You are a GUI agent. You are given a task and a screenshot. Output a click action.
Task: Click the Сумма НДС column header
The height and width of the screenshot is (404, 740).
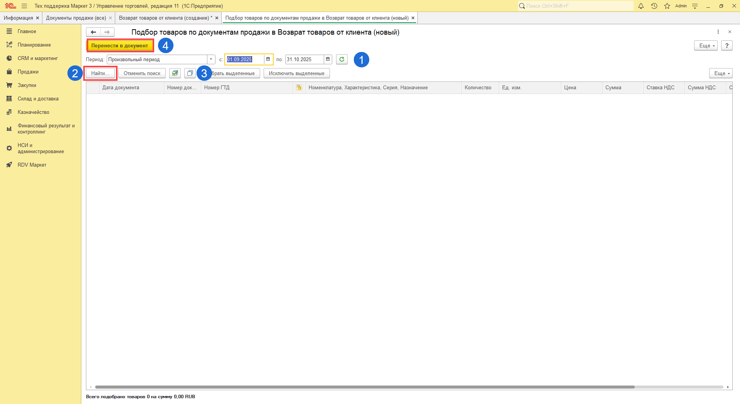click(705, 88)
